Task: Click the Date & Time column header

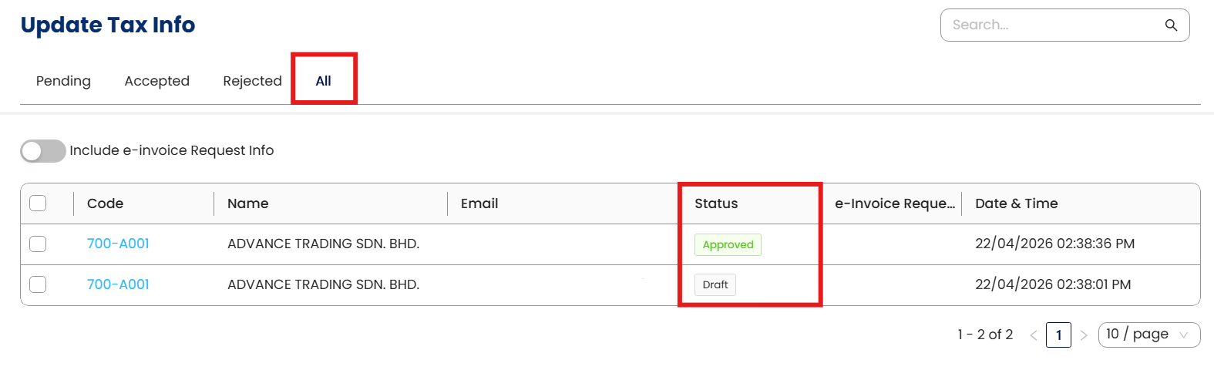Action: (x=1016, y=203)
